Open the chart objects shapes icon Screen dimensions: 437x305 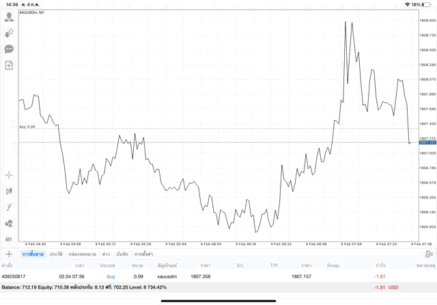pyautogui.click(x=9, y=223)
